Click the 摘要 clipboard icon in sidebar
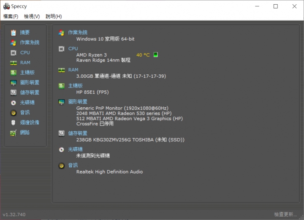Viewport: 304px width, 220px height. (14, 33)
